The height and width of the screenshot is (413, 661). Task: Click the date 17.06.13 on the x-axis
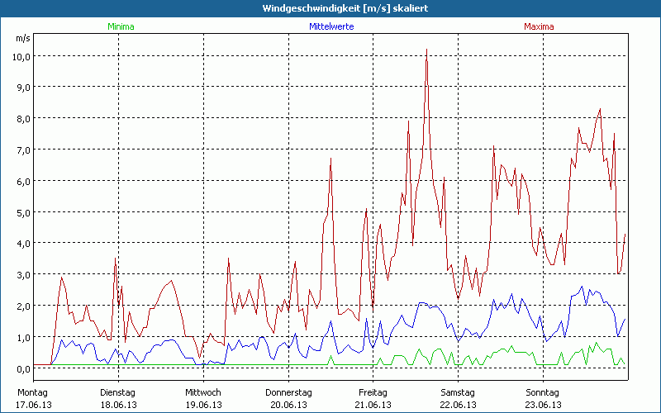pyautogui.click(x=33, y=405)
